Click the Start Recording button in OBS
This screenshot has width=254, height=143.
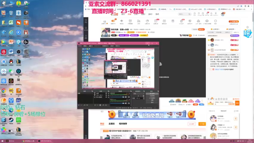[x=152, y=96]
